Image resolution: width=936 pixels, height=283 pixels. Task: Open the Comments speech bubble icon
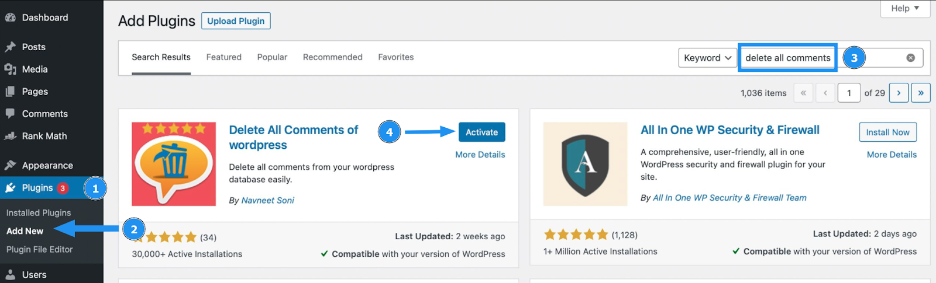pyautogui.click(x=10, y=114)
